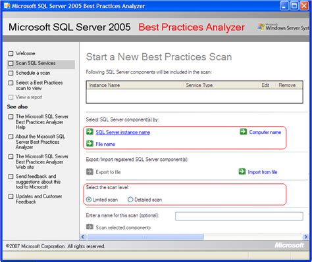Image resolution: width=312 pixels, height=262 pixels.
Task: Click the box icon beside Schedule a scan
Action: [x=11, y=73]
